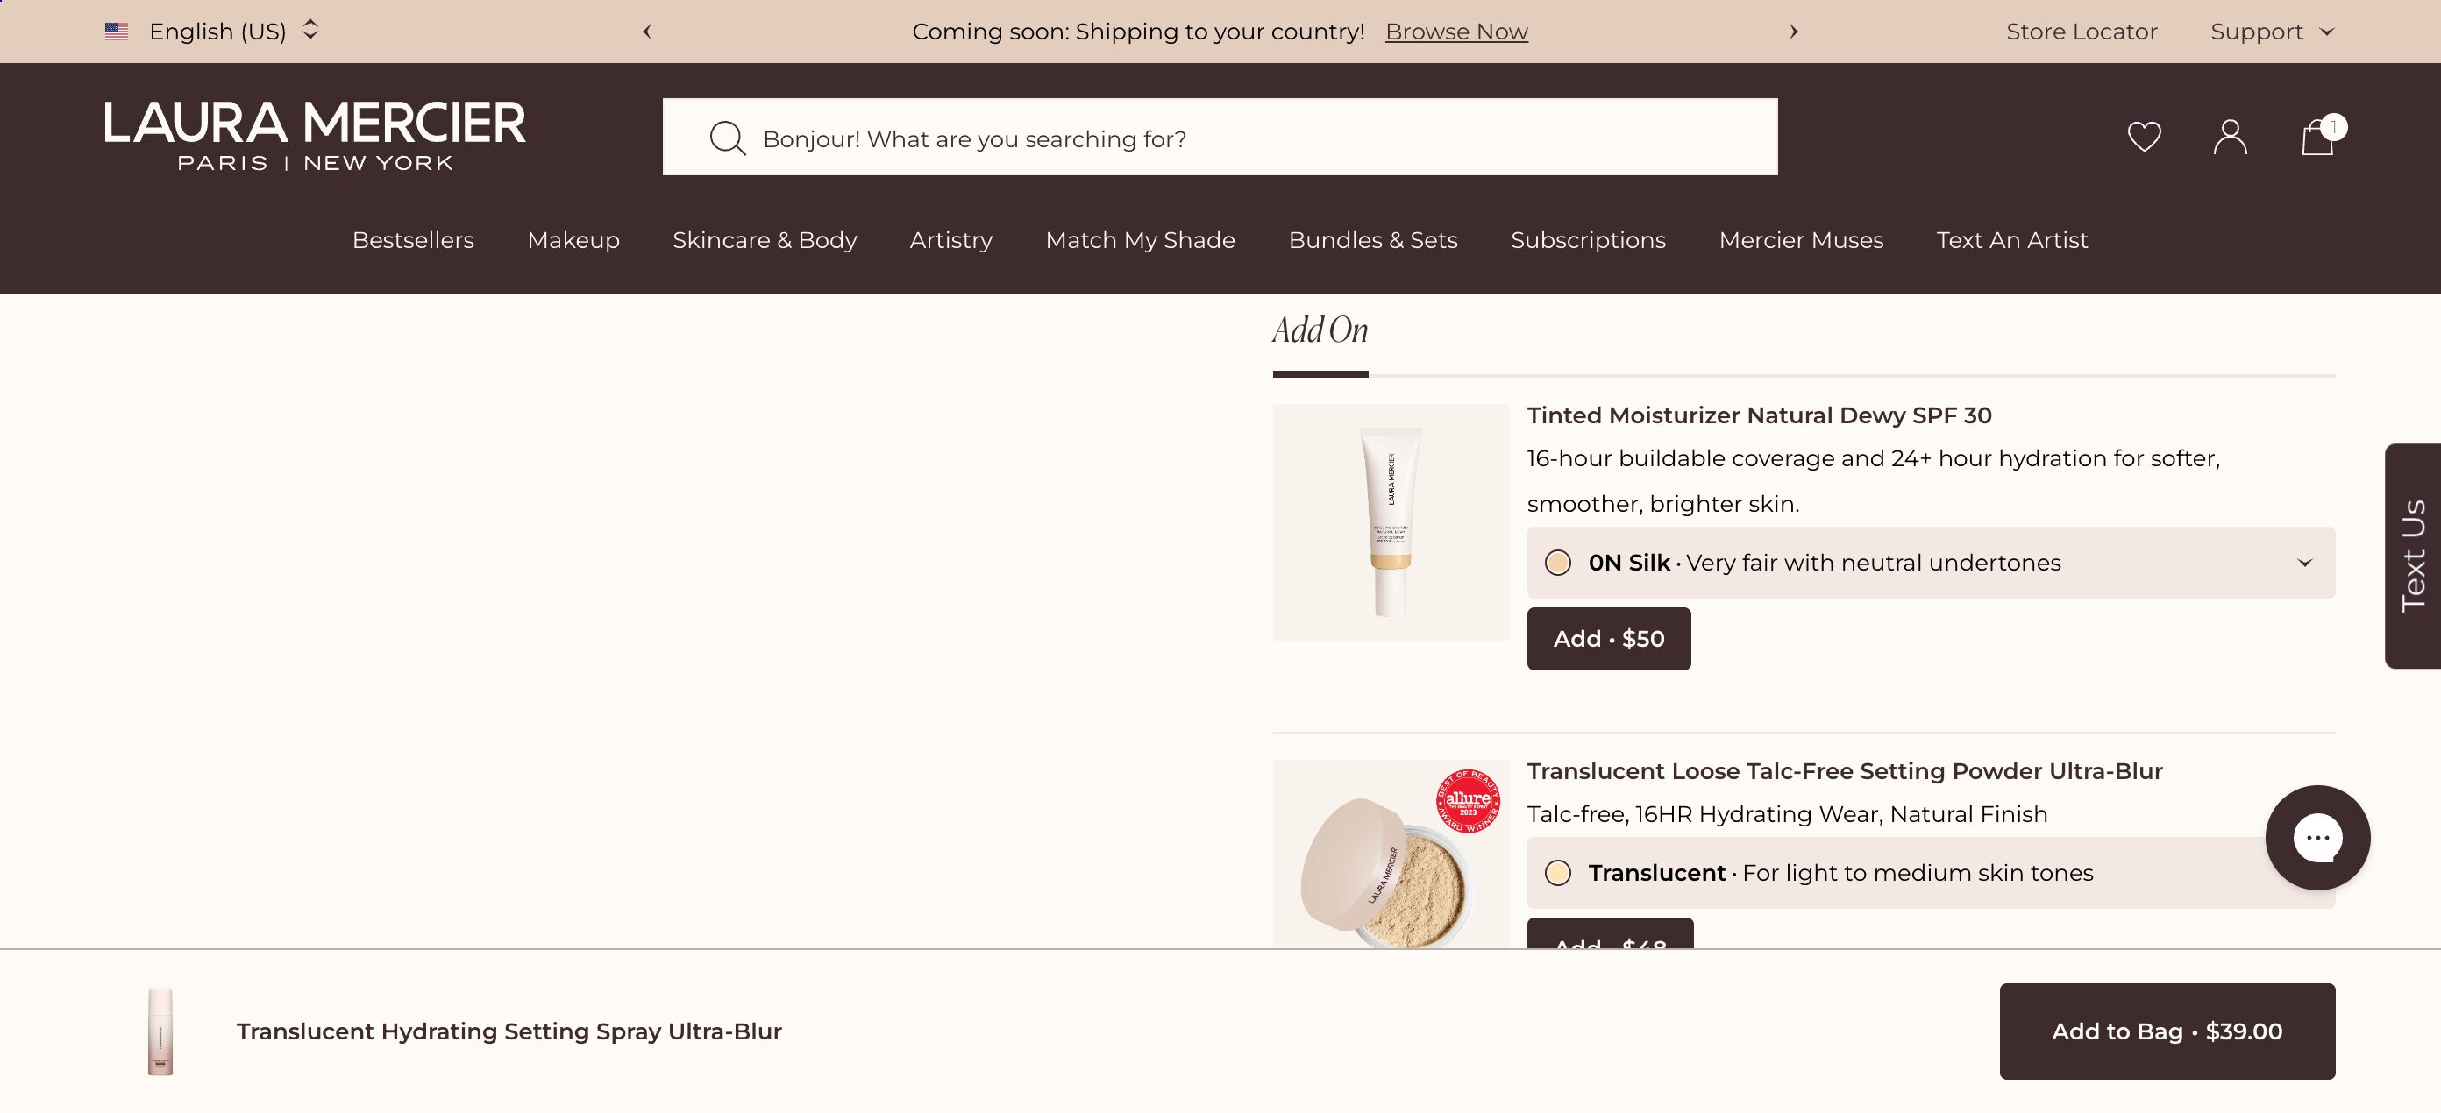Viewport: 2441px width, 1113px height.
Task: Open the Store Locator link
Action: click(2081, 32)
